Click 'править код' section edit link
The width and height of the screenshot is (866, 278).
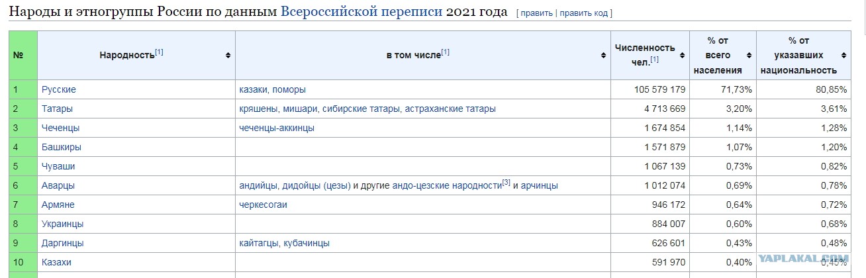point(584,13)
